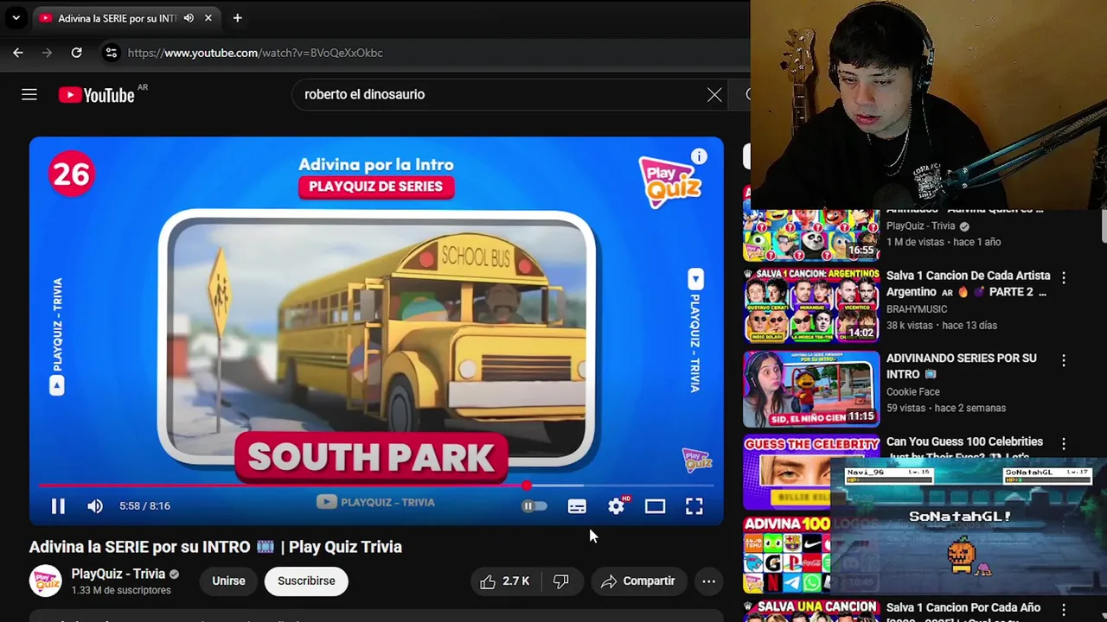The image size is (1107, 622).
Task: Open the Cookie Face 11:15 thumbnail
Action: 811,389
